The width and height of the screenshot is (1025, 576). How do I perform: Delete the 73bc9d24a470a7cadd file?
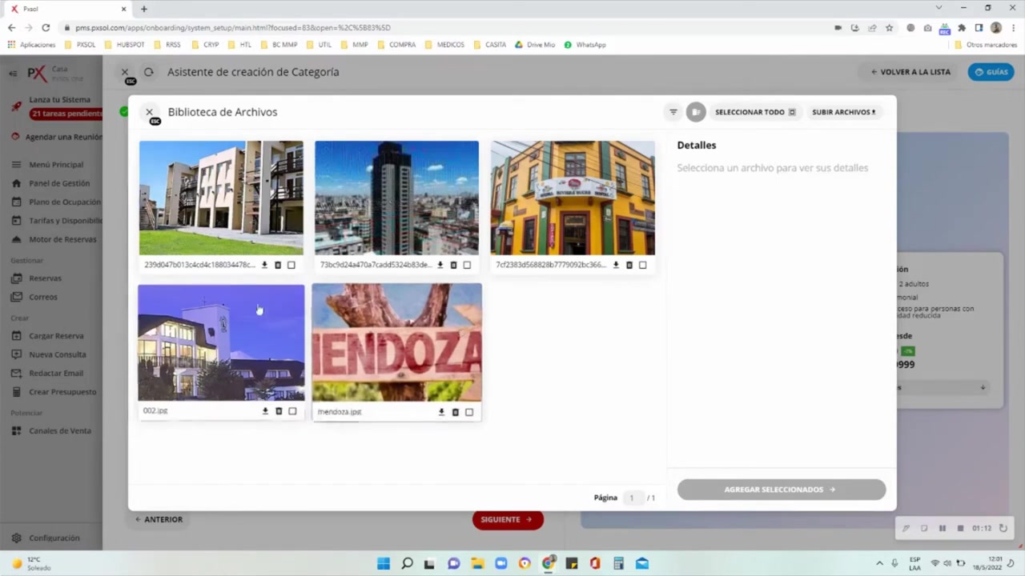[x=453, y=264]
